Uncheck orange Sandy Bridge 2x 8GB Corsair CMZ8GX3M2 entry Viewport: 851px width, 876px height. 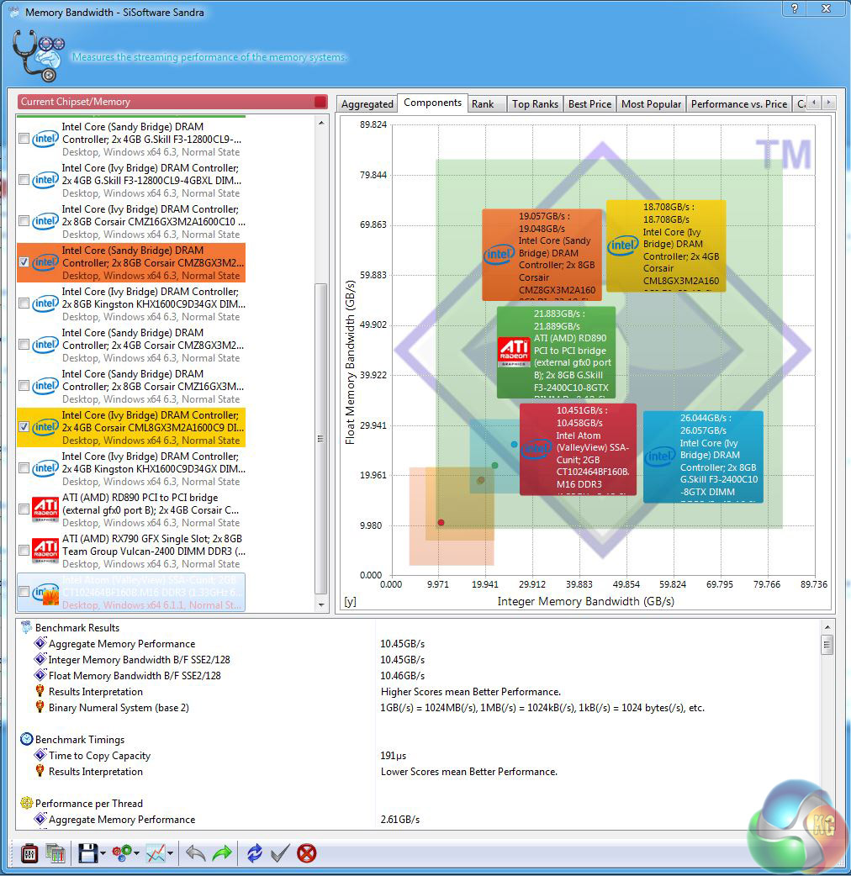pyautogui.click(x=24, y=262)
